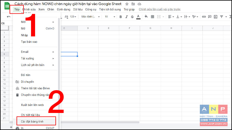Open text wrapping options
This screenshot has height=130, width=232.
[x=187, y=17]
